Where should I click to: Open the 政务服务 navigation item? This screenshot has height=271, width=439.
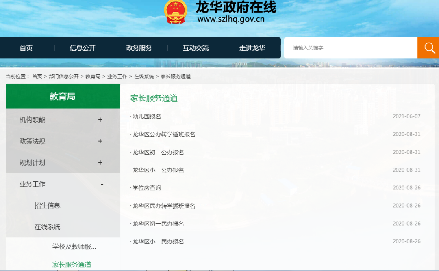(139, 48)
